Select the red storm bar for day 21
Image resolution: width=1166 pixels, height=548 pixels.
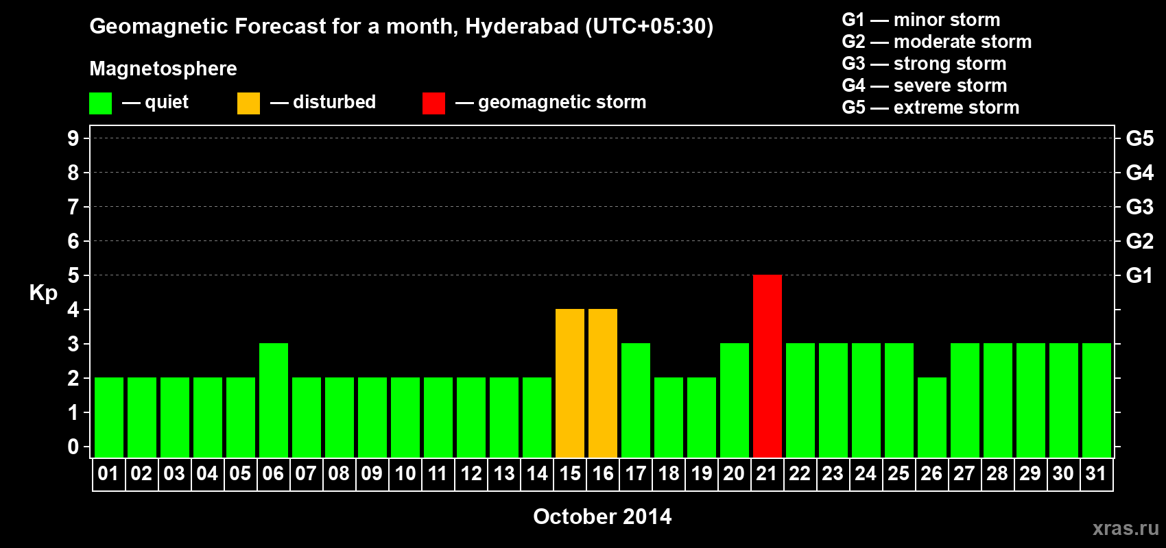click(768, 366)
